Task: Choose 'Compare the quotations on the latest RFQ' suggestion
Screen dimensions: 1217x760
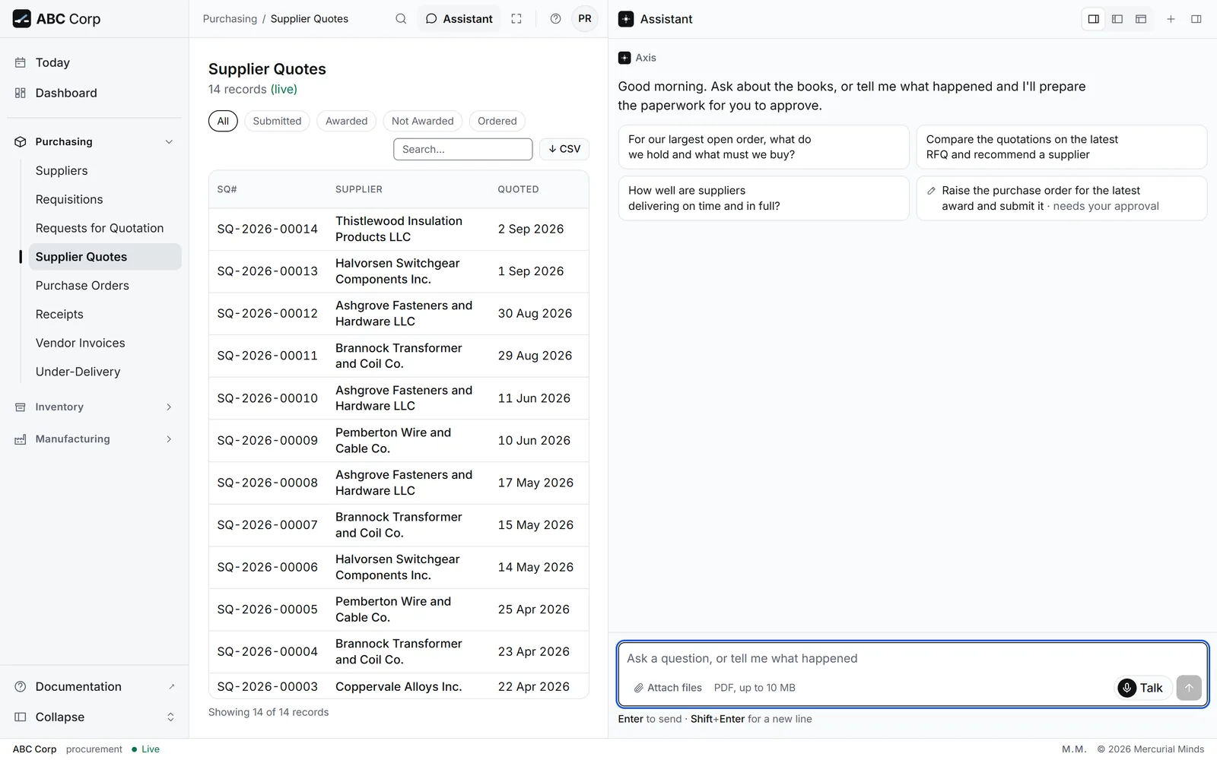Action: coord(1061,147)
